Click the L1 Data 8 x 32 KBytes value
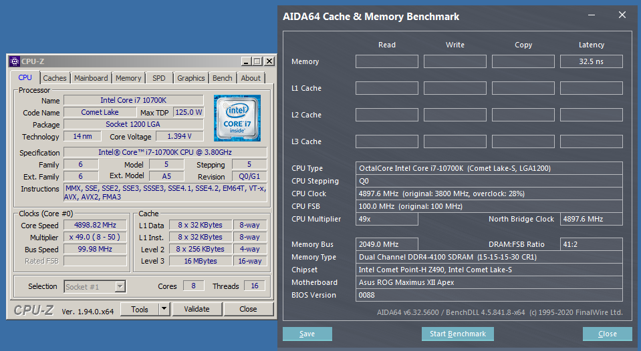Viewport: 641px width, 351px height. pyautogui.click(x=201, y=225)
